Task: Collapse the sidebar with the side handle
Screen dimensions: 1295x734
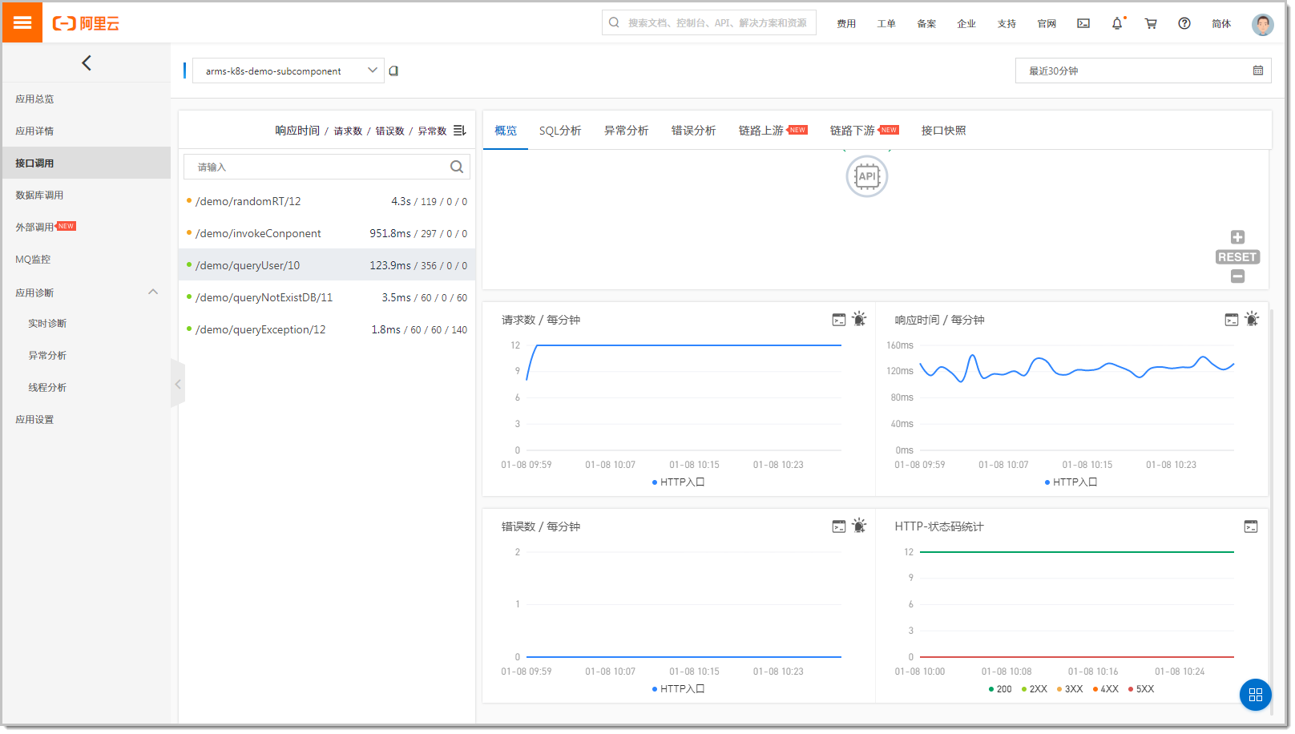Action: pyautogui.click(x=178, y=384)
